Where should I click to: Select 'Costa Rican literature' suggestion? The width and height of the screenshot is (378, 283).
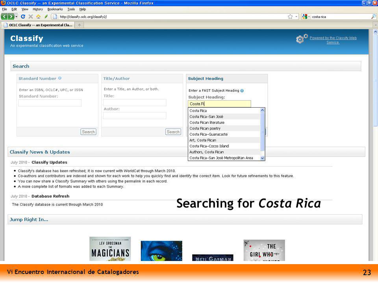[x=224, y=123]
